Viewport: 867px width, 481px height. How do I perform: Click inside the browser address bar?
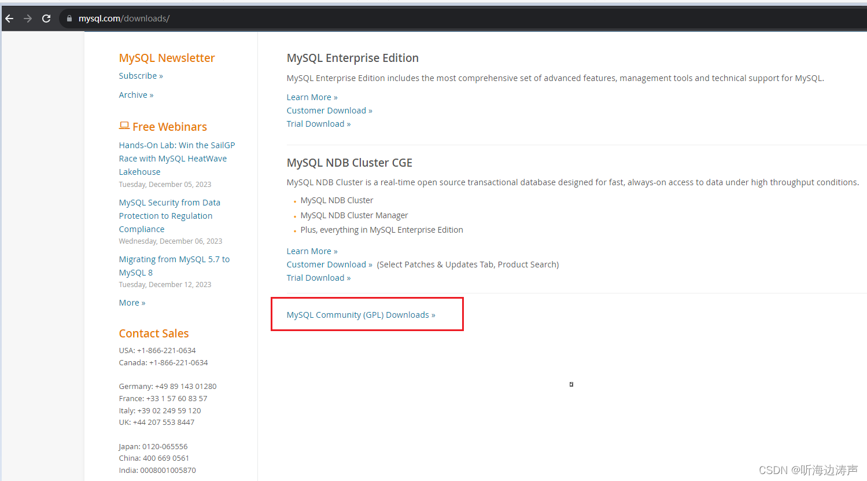click(x=174, y=18)
